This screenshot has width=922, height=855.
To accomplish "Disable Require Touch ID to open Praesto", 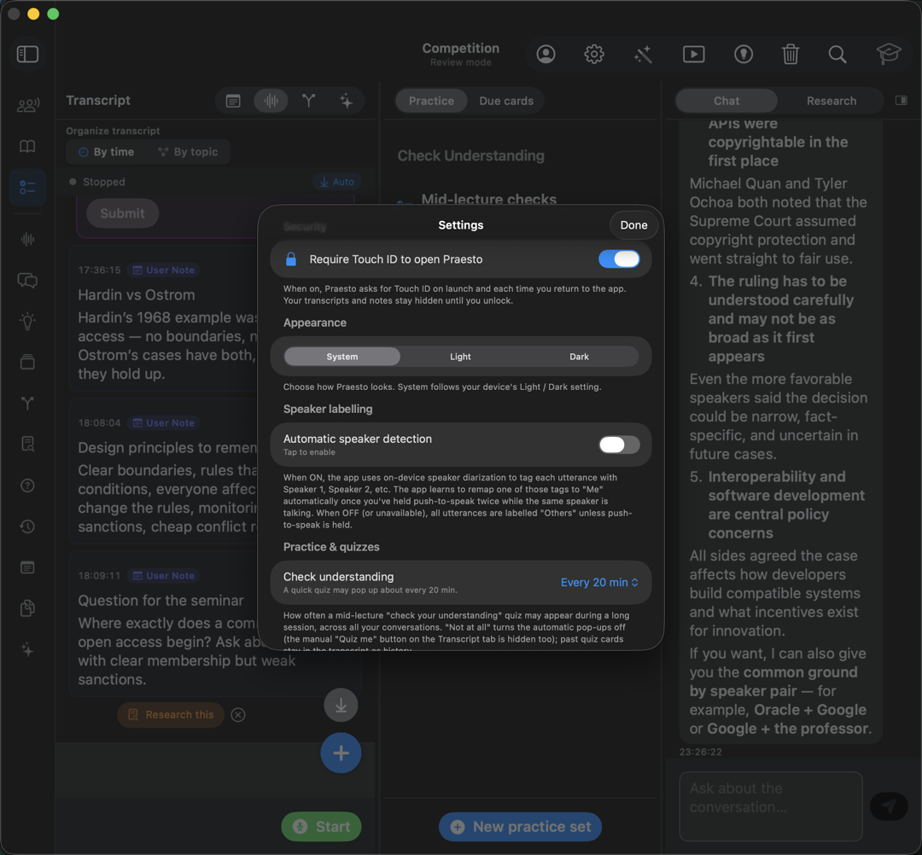I will [x=619, y=259].
